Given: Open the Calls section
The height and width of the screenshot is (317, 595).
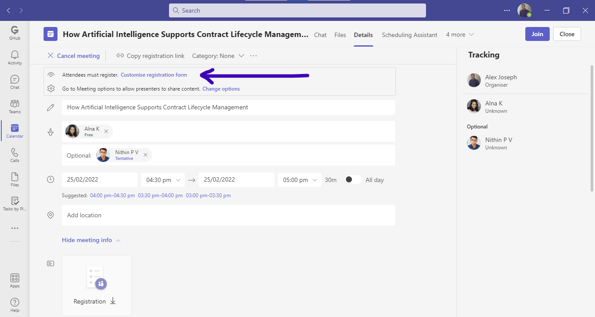Looking at the screenshot, I should point(14,155).
